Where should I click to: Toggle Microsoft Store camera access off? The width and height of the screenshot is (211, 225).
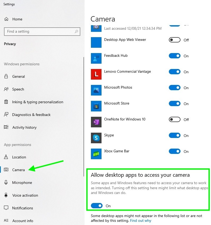click(x=175, y=103)
